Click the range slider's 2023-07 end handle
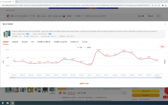This screenshot has height=105, width=168. pos(161,77)
